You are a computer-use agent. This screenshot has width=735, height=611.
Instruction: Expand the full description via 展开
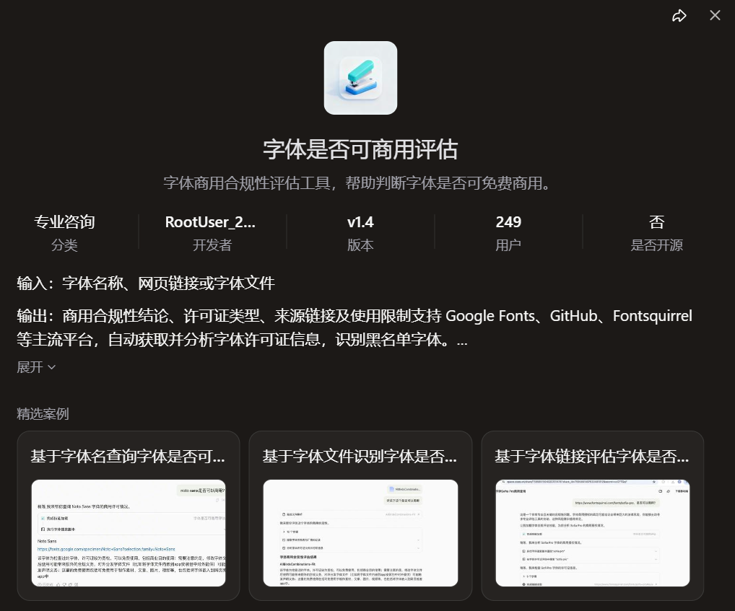[x=31, y=367]
